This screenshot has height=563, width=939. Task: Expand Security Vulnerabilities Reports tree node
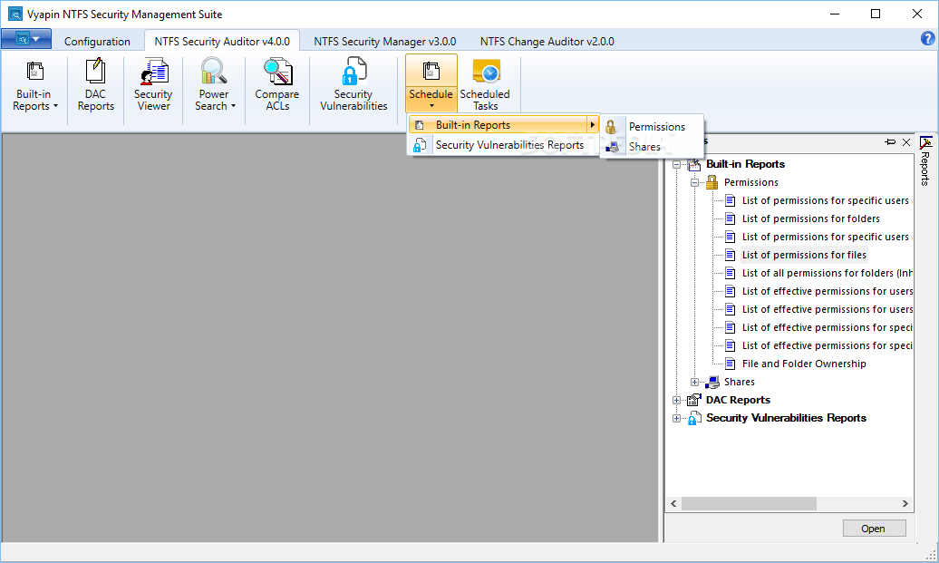click(x=676, y=418)
